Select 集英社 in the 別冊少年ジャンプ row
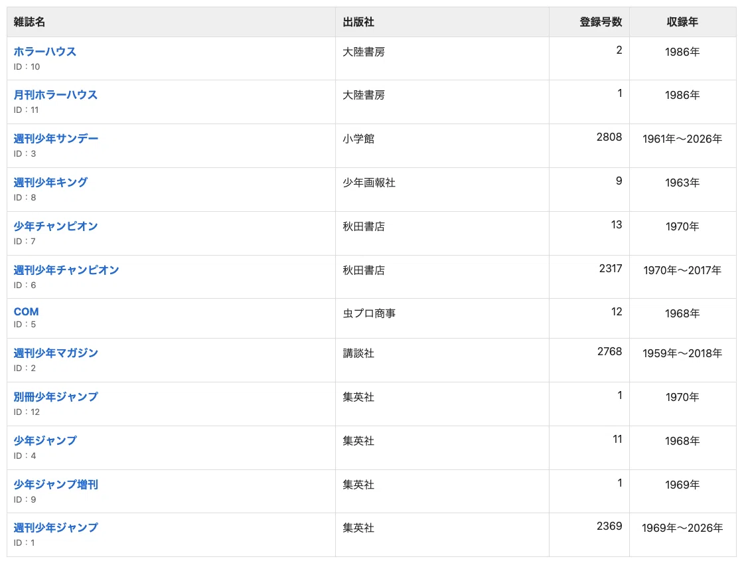The image size is (744, 565). [x=358, y=397]
